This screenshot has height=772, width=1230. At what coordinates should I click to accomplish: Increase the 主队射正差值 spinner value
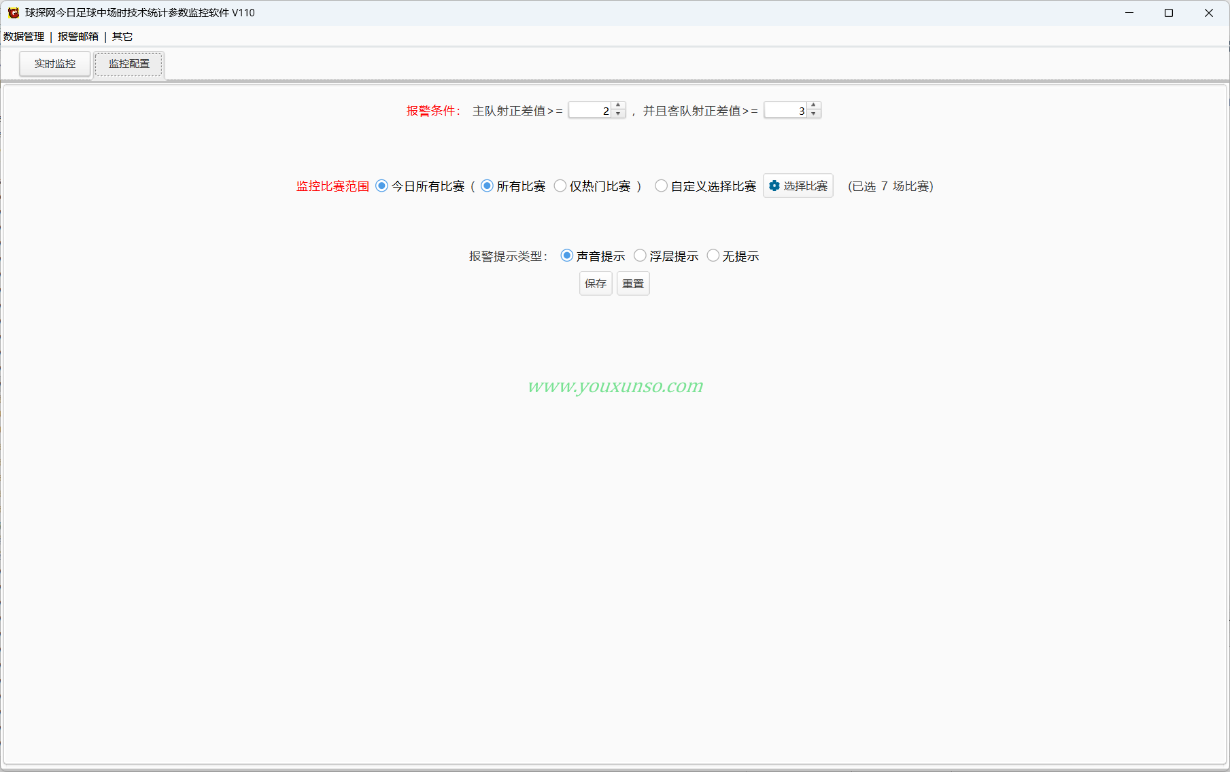coord(618,106)
